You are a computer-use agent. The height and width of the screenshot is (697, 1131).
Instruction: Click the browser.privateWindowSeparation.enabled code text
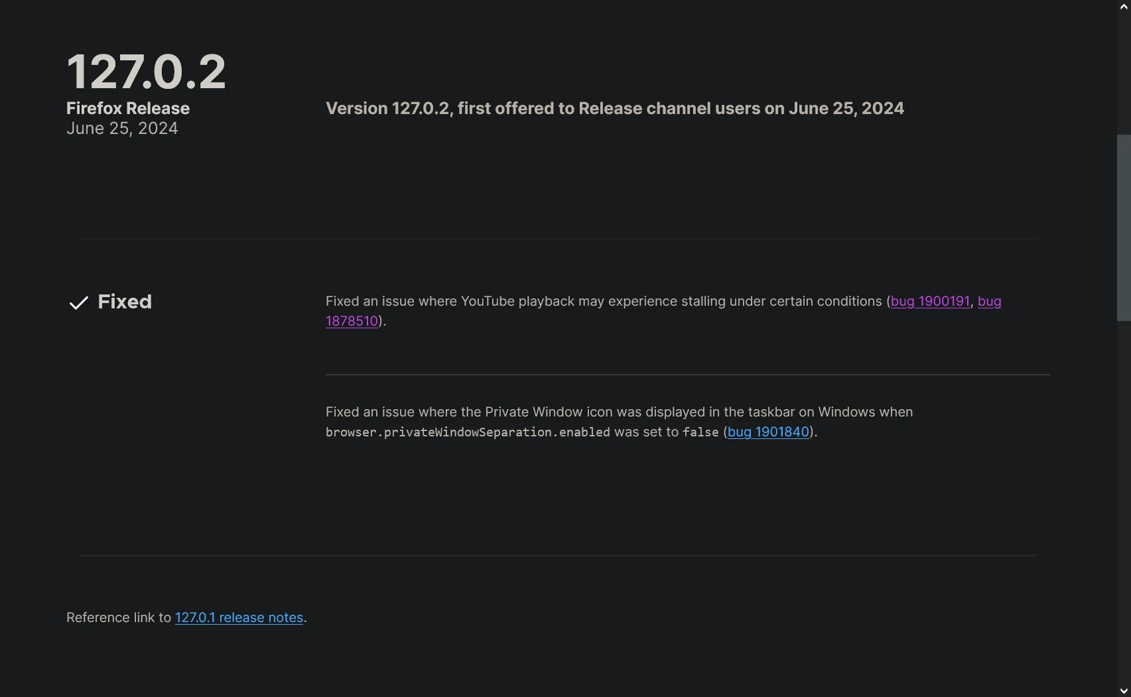click(468, 432)
